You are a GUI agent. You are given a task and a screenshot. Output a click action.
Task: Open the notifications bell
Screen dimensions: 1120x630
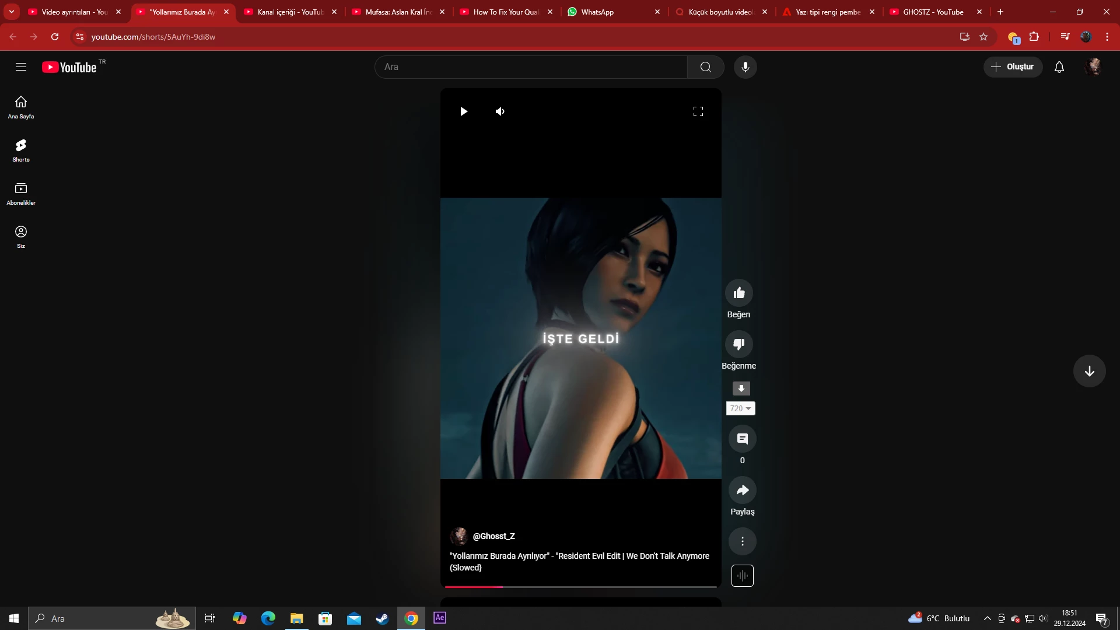pyautogui.click(x=1059, y=67)
